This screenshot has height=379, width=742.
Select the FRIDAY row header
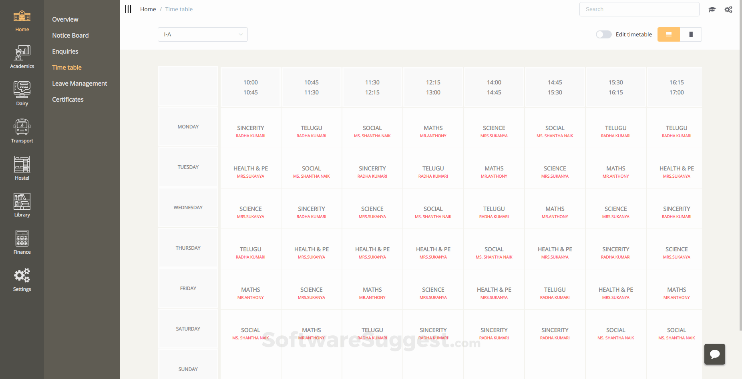coord(188,289)
